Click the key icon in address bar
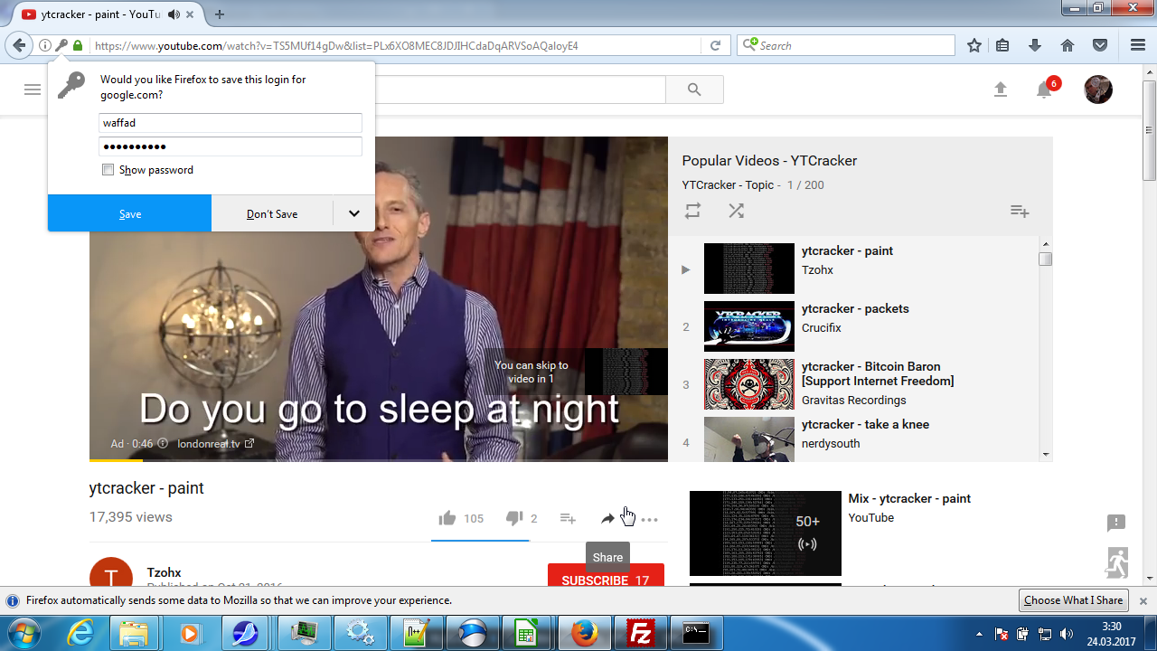Image resolution: width=1157 pixels, height=651 pixels. pyautogui.click(x=61, y=45)
